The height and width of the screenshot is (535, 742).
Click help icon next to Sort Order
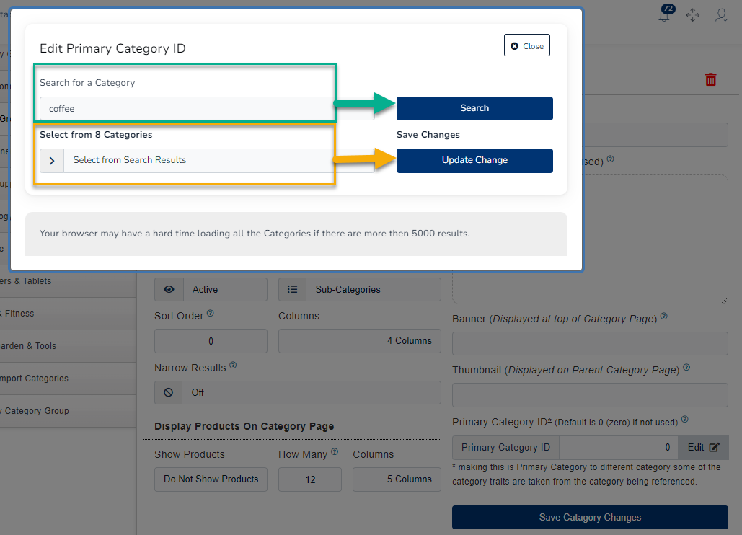tap(211, 314)
